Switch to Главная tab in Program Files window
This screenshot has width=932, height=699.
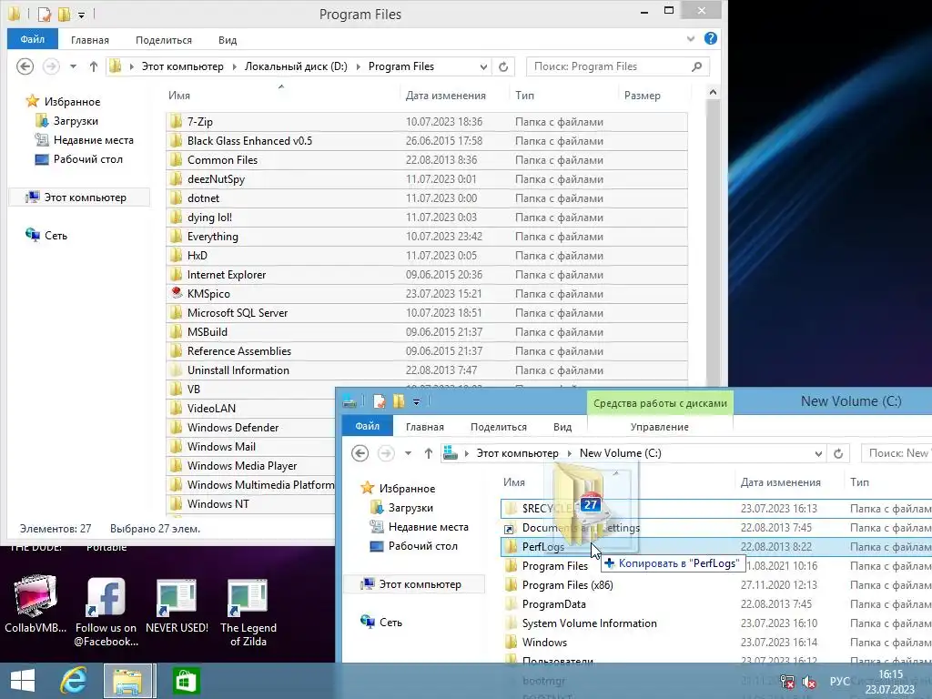90,40
